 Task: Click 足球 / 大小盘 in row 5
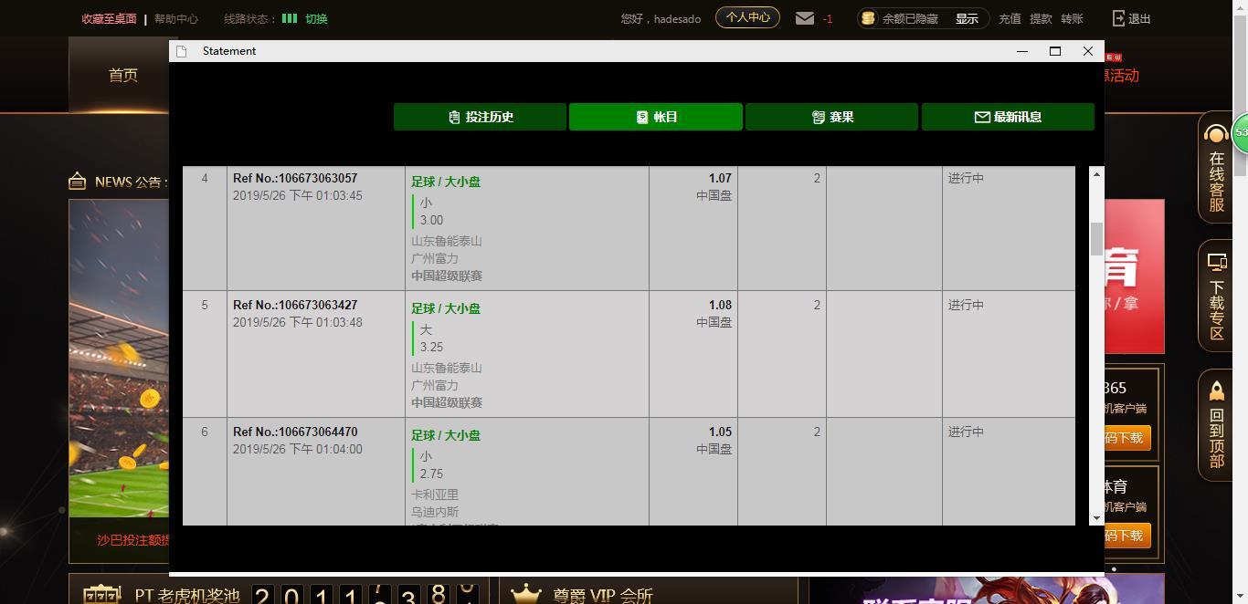[446, 308]
